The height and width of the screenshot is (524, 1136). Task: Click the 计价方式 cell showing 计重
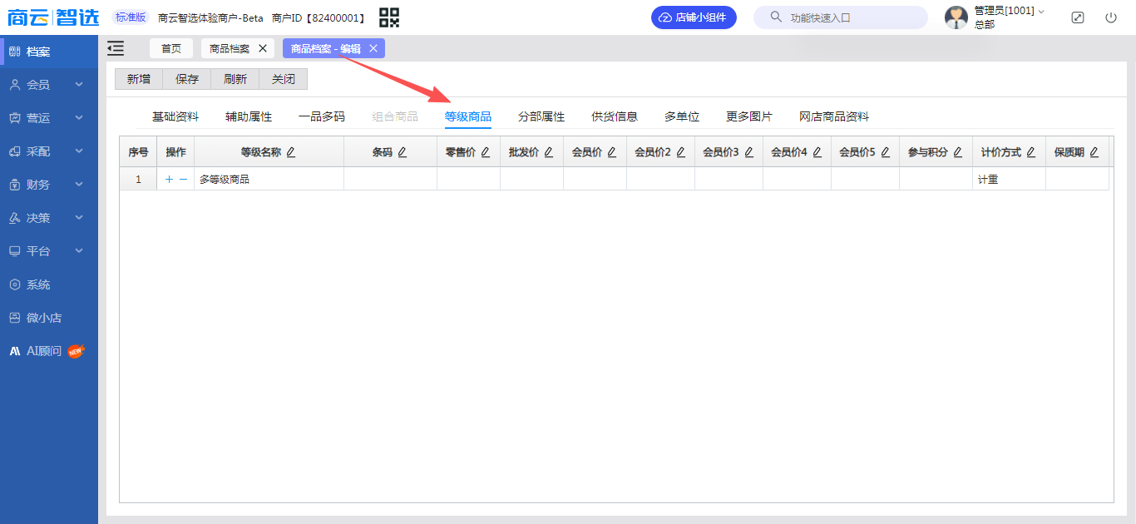(x=1008, y=179)
